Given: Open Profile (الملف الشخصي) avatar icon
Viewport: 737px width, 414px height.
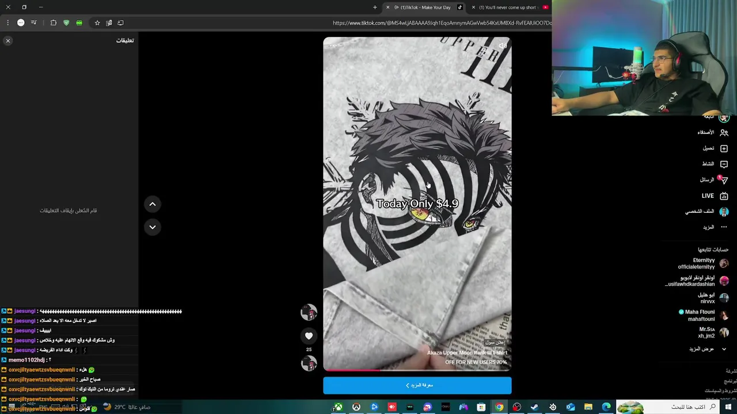Looking at the screenshot, I should pos(724,212).
